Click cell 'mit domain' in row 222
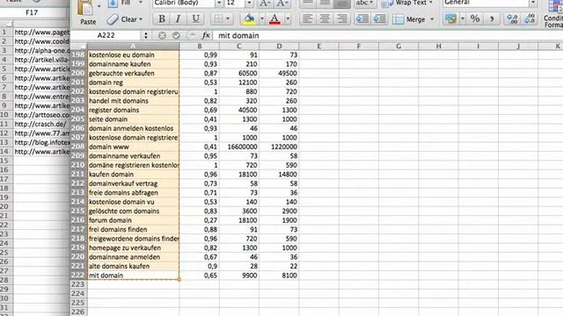This screenshot has height=316, width=563. [x=133, y=276]
